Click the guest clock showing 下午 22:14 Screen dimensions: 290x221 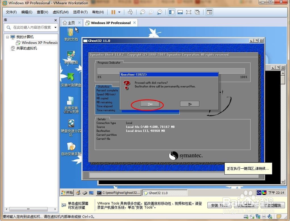pyautogui.click(x=276, y=193)
